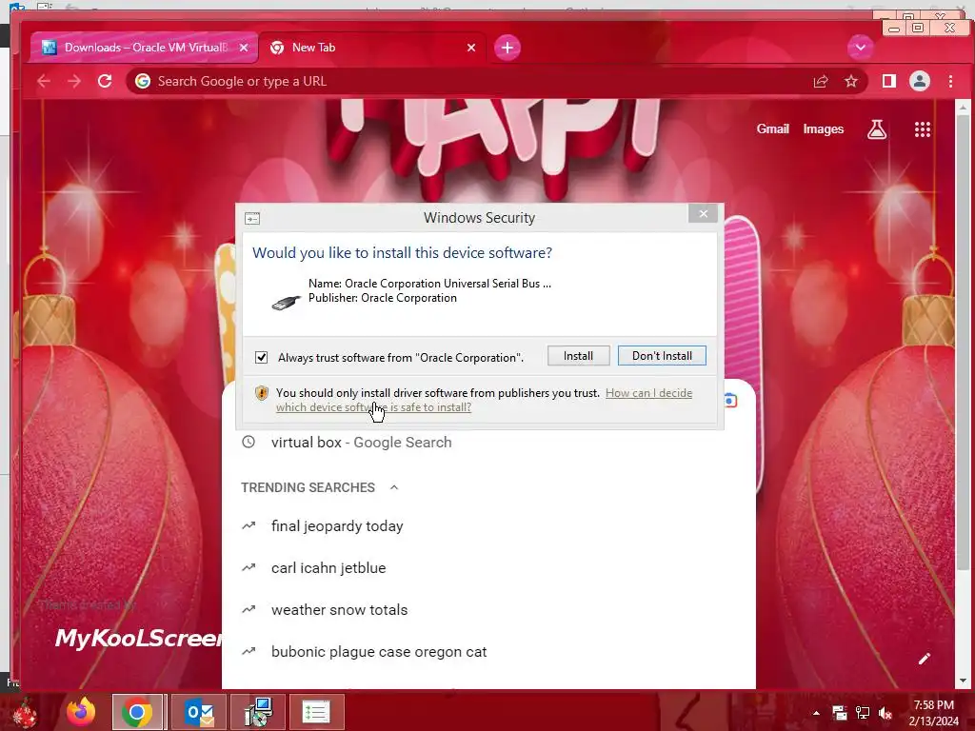Toggle the Chrome side panel
The height and width of the screenshot is (731, 975).
(x=889, y=81)
